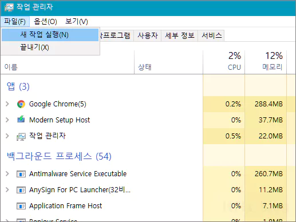Click Chrome's 0.2% CPU value
Image resolution: width=296 pixels, height=222 pixels.
tap(233, 104)
